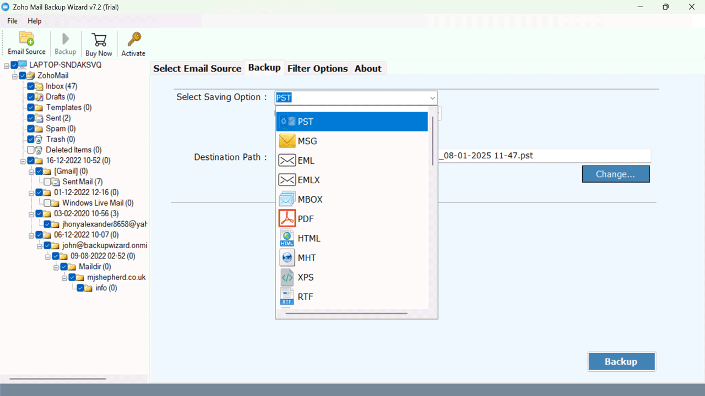Pick the XPS format icon
Viewport: 705px width, 396px height.
point(287,277)
